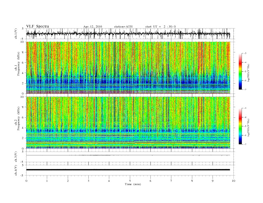
Task: Select the date text "Apr. 12, 2016"
Action: [x=93, y=27]
